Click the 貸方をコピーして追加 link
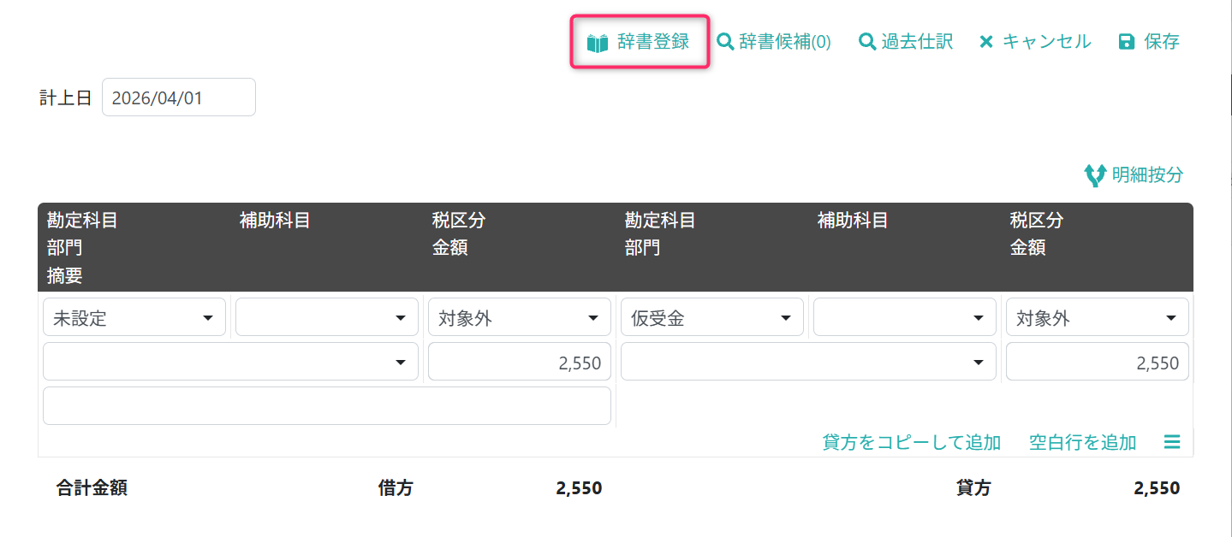Viewport: 1232px width, 537px height. 911,442
